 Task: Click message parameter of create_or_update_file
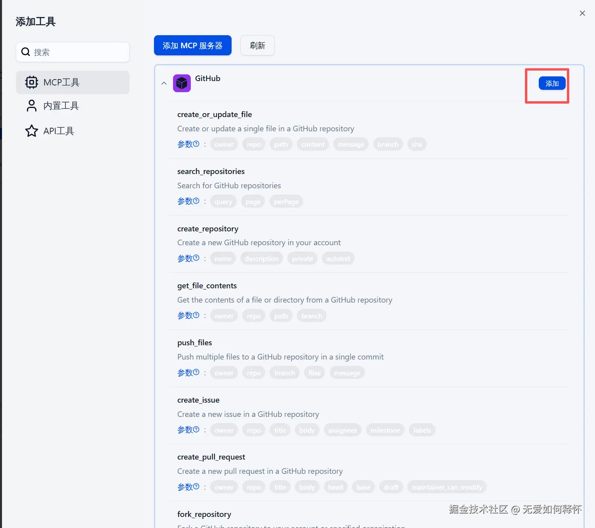[351, 144]
